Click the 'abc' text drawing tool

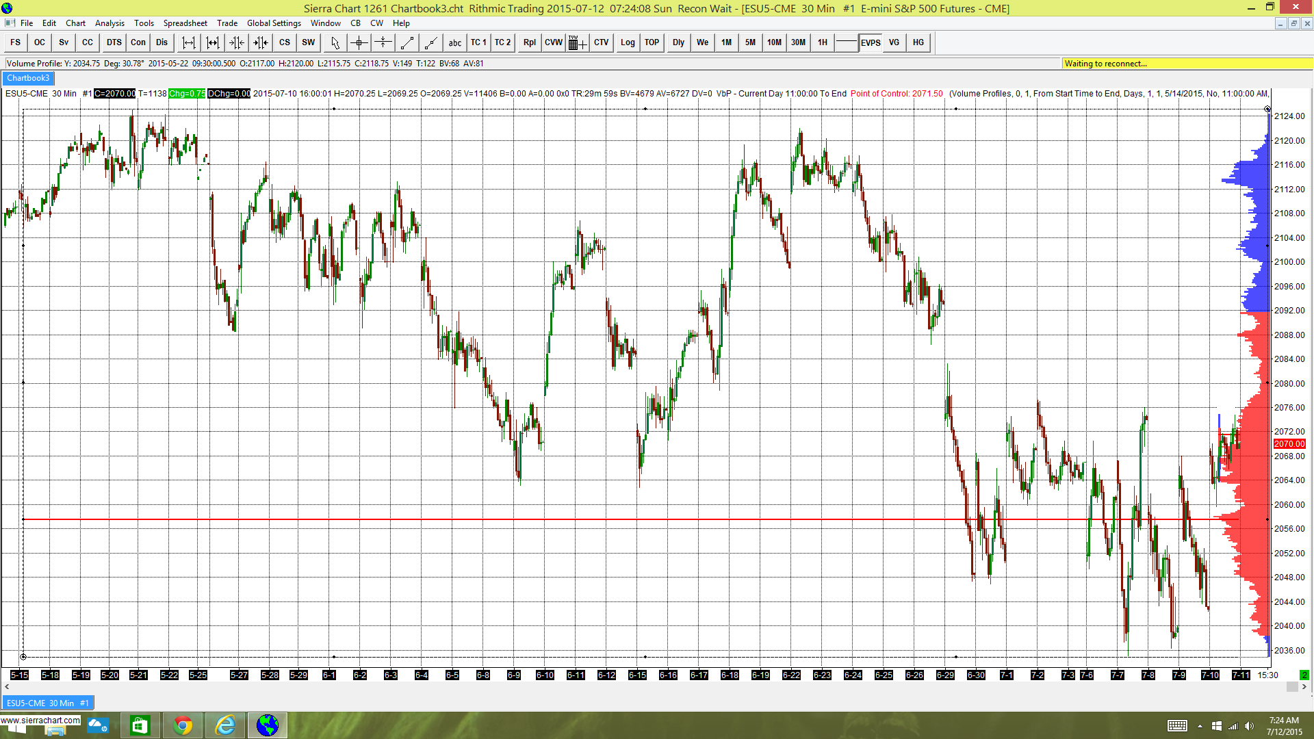pyautogui.click(x=454, y=42)
